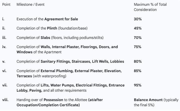The image size is (180, 111).
Task: Click the "Milestone / Event" column header
Action: (30, 5)
